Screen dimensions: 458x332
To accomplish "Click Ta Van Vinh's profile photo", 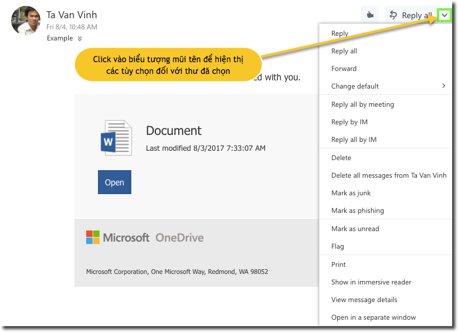I will (x=26, y=21).
